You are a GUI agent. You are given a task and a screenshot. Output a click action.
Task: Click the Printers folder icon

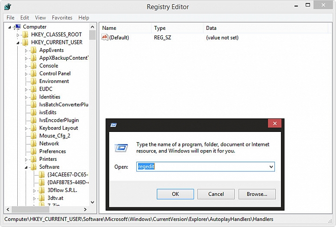point(34,159)
